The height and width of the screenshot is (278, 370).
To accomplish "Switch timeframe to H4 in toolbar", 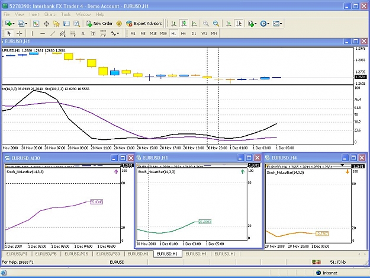I will (x=184, y=34).
